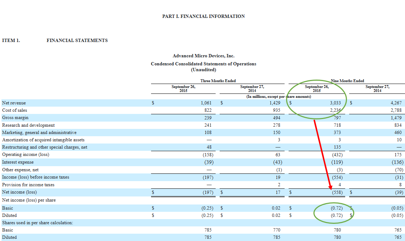
Task: Click the 'Net revenue' row label
Action: coord(14,103)
